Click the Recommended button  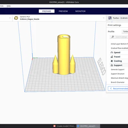click(x=118, y=89)
